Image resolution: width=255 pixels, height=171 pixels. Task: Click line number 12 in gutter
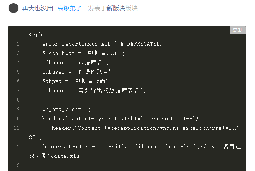17,147
